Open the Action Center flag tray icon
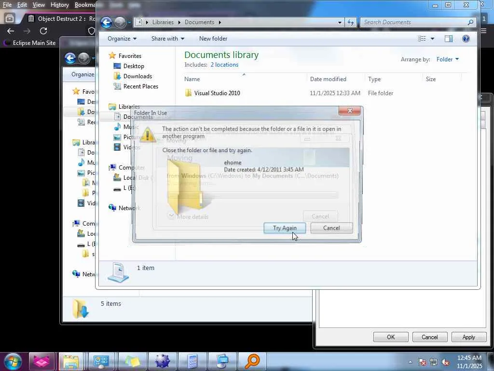Screen dimensions: 494x371 pyautogui.click(x=422, y=362)
